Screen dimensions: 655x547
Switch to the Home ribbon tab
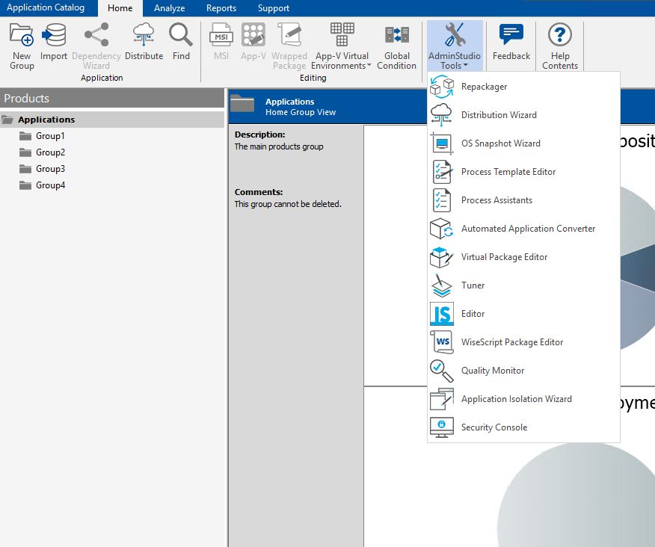coord(120,8)
